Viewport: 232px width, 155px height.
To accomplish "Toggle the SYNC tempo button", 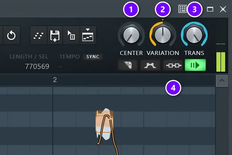I will pyautogui.click(x=93, y=57).
